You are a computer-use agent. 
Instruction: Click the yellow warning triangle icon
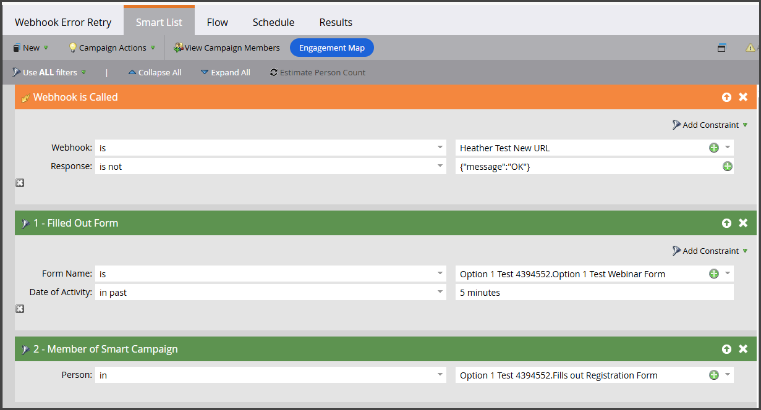point(750,48)
